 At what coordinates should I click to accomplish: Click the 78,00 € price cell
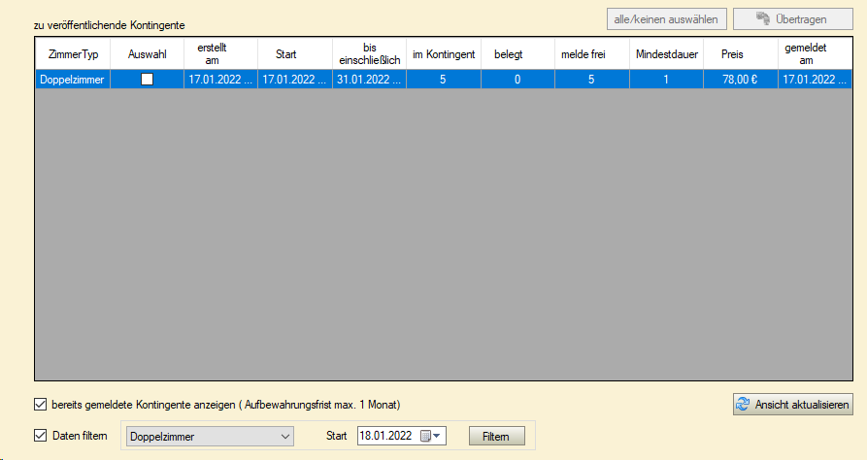coord(742,81)
